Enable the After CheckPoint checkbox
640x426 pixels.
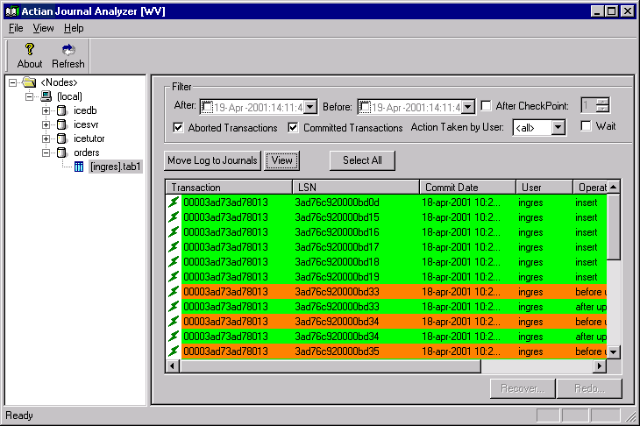[487, 106]
